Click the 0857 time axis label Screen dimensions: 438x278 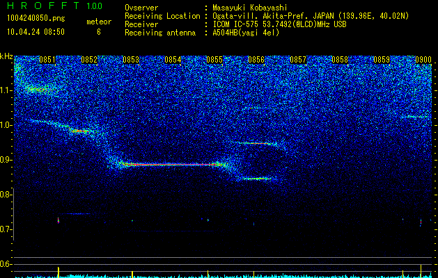298,60
